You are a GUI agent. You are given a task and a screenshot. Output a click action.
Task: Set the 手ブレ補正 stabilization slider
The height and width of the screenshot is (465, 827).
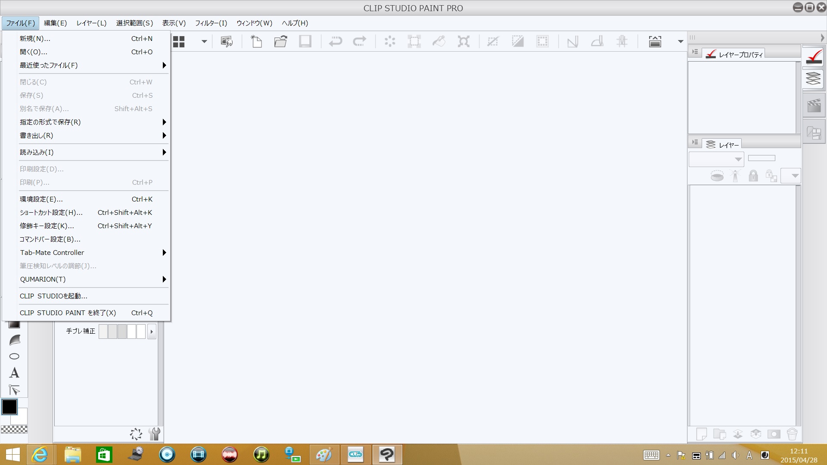122,332
